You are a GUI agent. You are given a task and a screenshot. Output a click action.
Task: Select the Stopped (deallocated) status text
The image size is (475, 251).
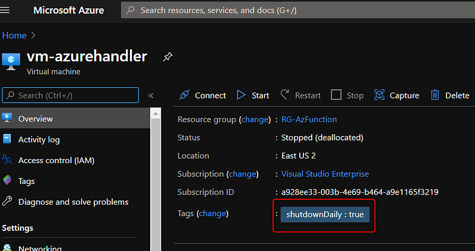point(322,138)
